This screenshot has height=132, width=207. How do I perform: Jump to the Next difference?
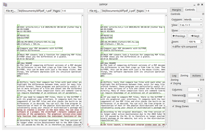pyautogui.click(x=195, y=36)
